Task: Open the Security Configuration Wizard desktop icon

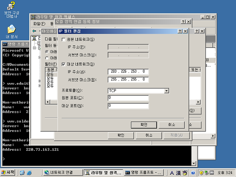Action: (x=11, y=10)
